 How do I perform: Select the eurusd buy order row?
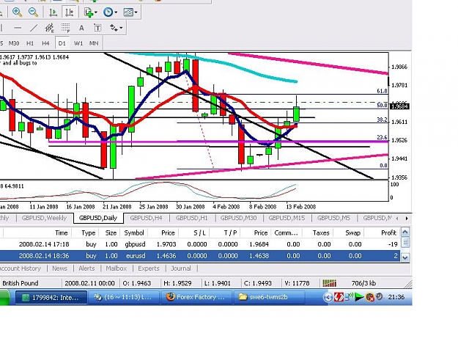[200, 256]
